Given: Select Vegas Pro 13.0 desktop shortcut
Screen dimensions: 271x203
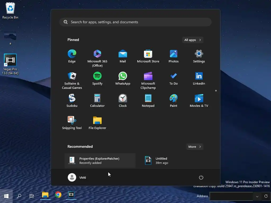Looking at the screenshot, I should [x=10, y=64].
